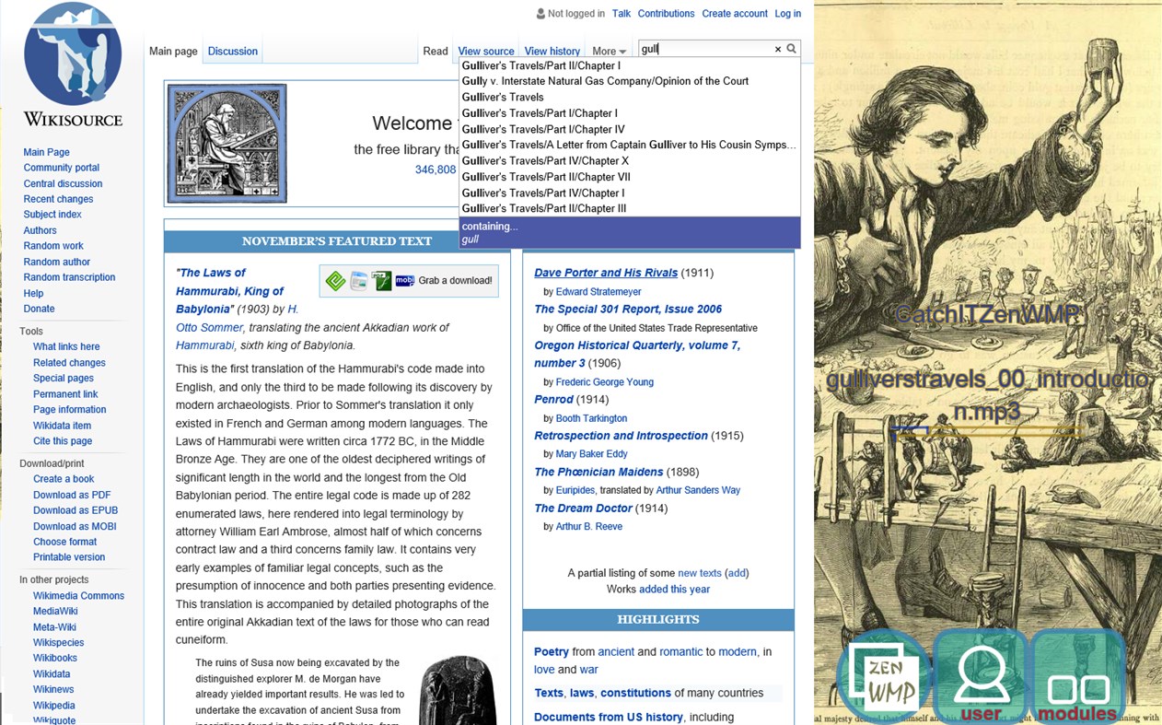Click 'Download as PDF' in the sidebar

[72, 495]
